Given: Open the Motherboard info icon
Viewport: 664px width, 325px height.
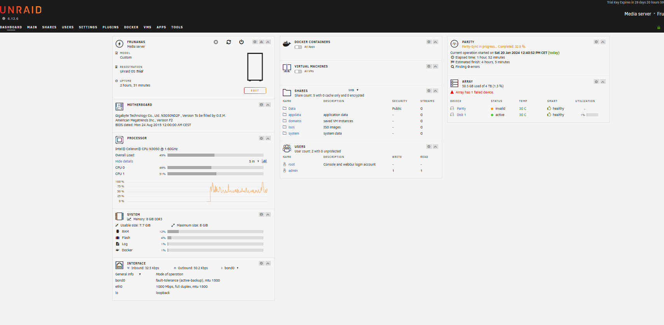Looking at the screenshot, I should (261, 105).
